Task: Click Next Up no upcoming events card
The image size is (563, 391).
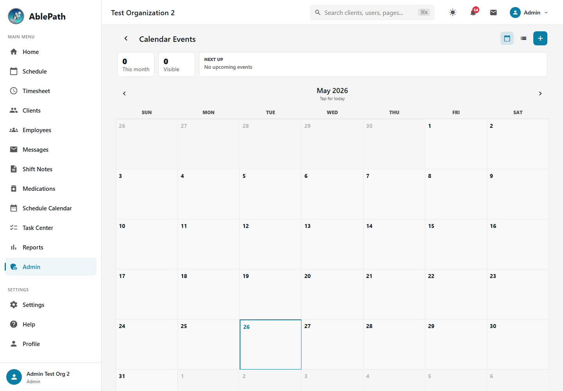Action: [373, 65]
